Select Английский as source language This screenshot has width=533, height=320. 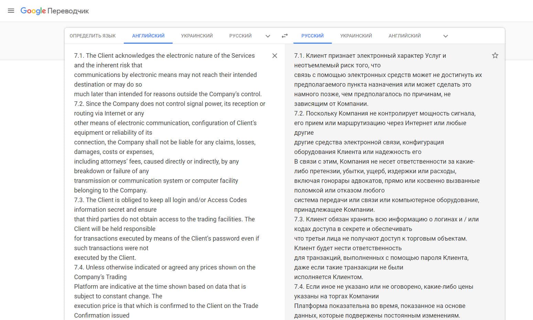(x=148, y=36)
